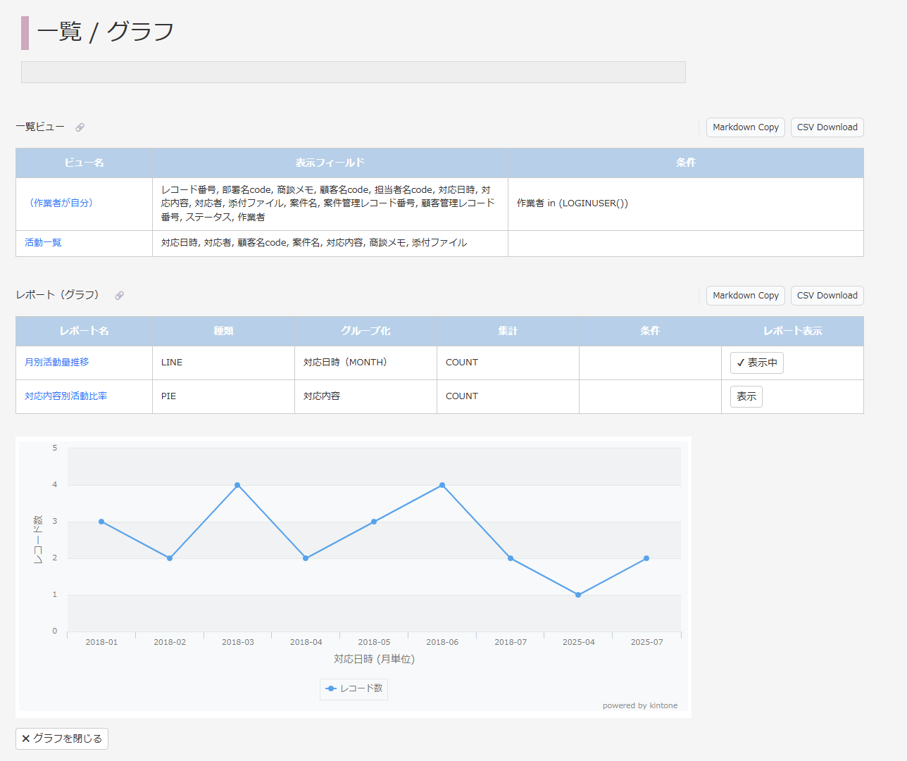Click the powered by kintone link
The width and height of the screenshot is (907, 761).
pyautogui.click(x=639, y=705)
